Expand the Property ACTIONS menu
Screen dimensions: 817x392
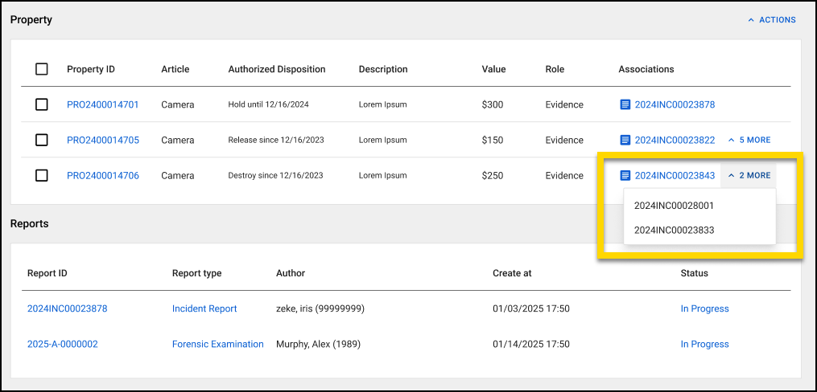(x=772, y=20)
